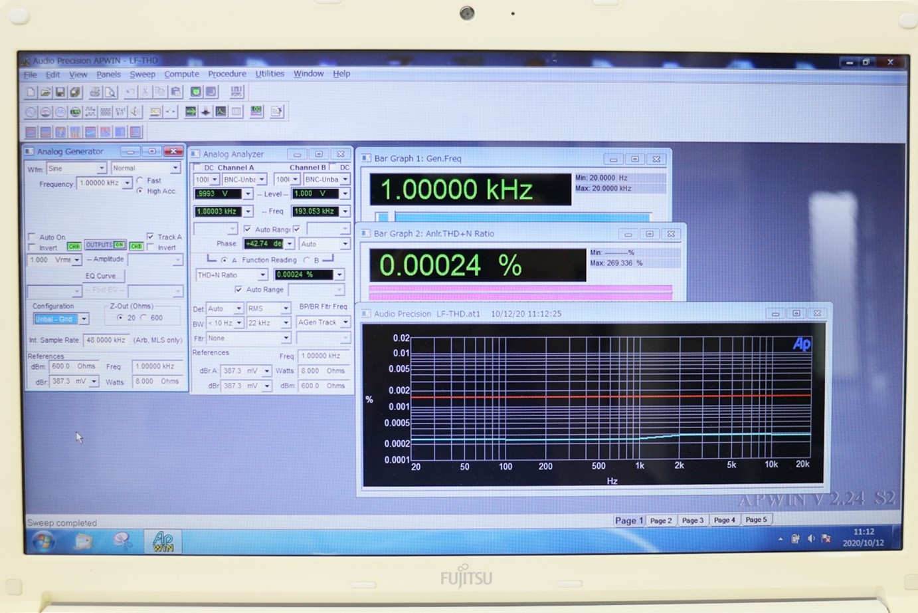The width and height of the screenshot is (918, 613).
Task: Click the Save All stacked disks icon
Action: tap(75, 92)
